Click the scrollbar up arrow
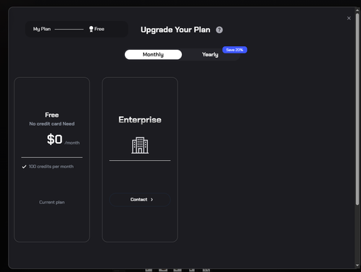The image size is (361, 272). click(x=357, y=10)
